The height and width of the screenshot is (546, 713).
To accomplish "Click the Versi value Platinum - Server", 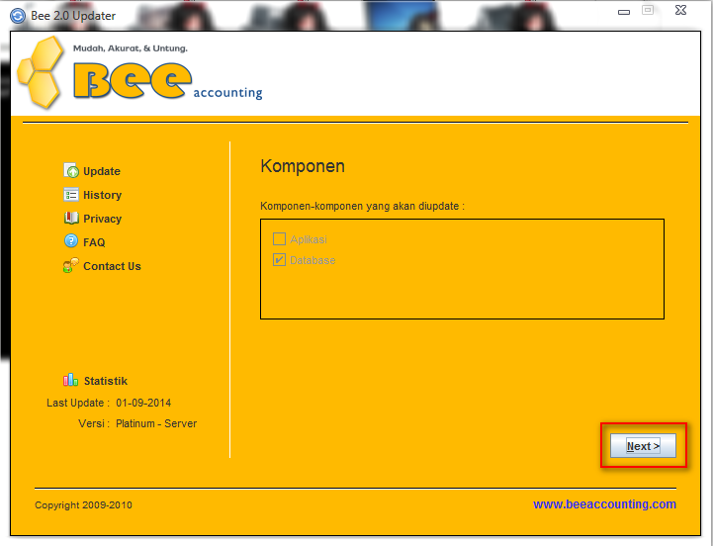I will [156, 423].
